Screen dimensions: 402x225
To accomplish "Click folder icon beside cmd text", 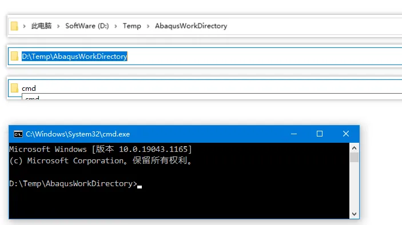I will [x=14, y=88].
